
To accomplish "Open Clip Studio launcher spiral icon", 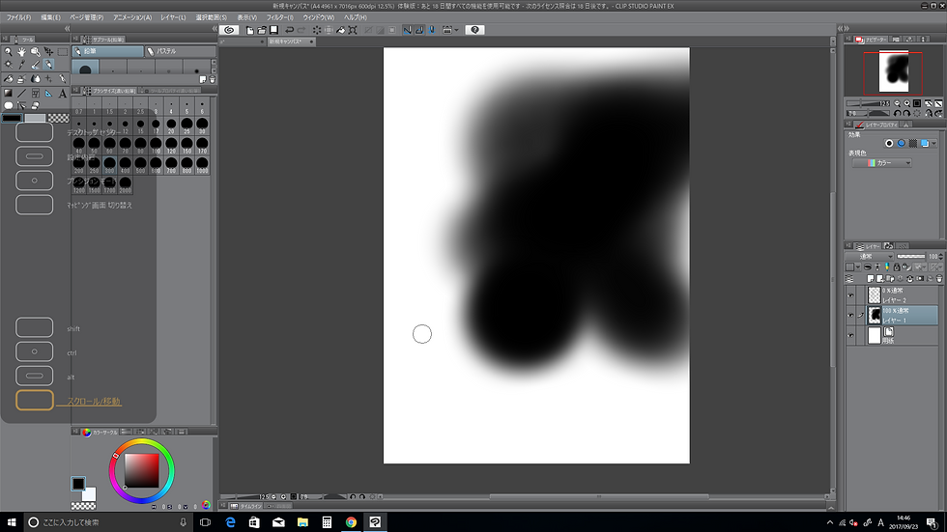I will 229,30.
